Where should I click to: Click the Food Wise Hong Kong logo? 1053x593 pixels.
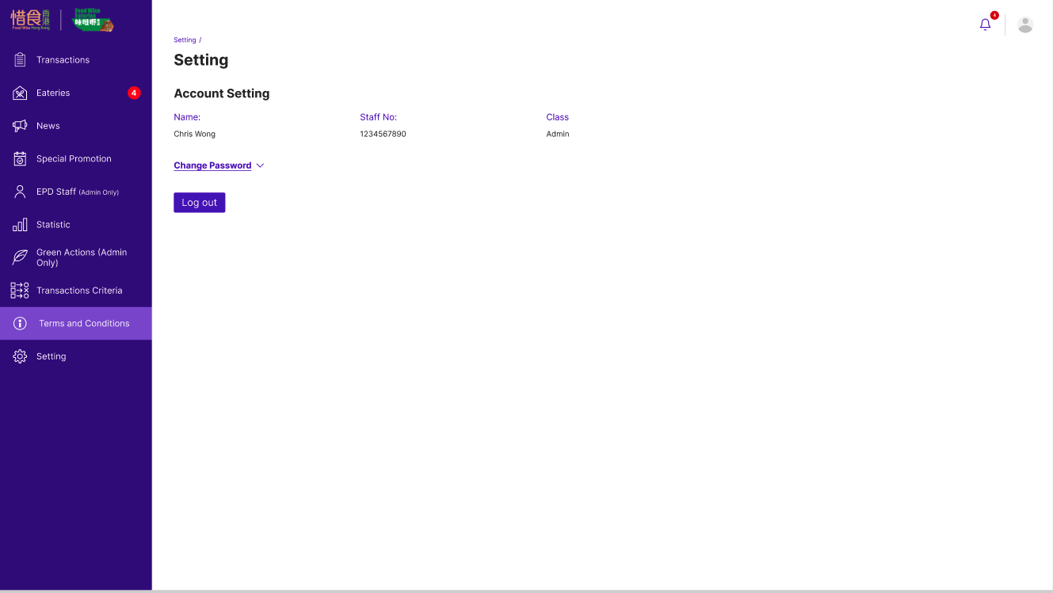(x=31, y=20)
